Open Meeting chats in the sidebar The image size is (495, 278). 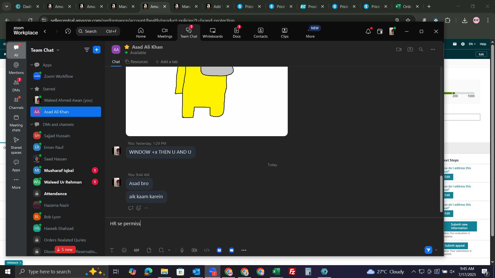(x=16, y=123)
